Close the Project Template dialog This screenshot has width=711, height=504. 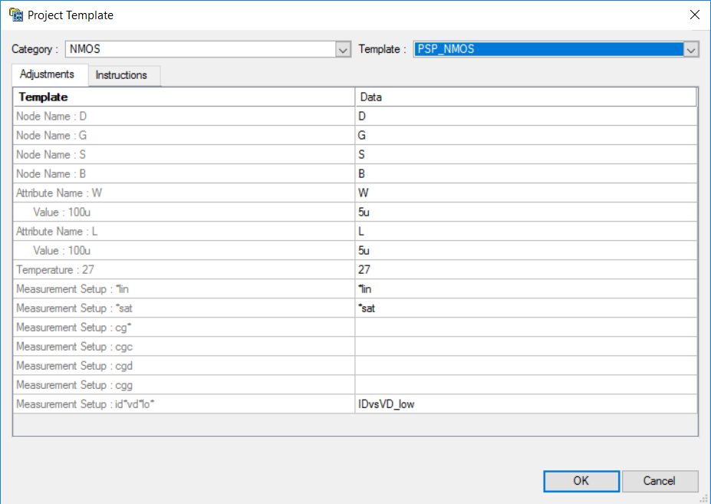click(x=695, y=15)
